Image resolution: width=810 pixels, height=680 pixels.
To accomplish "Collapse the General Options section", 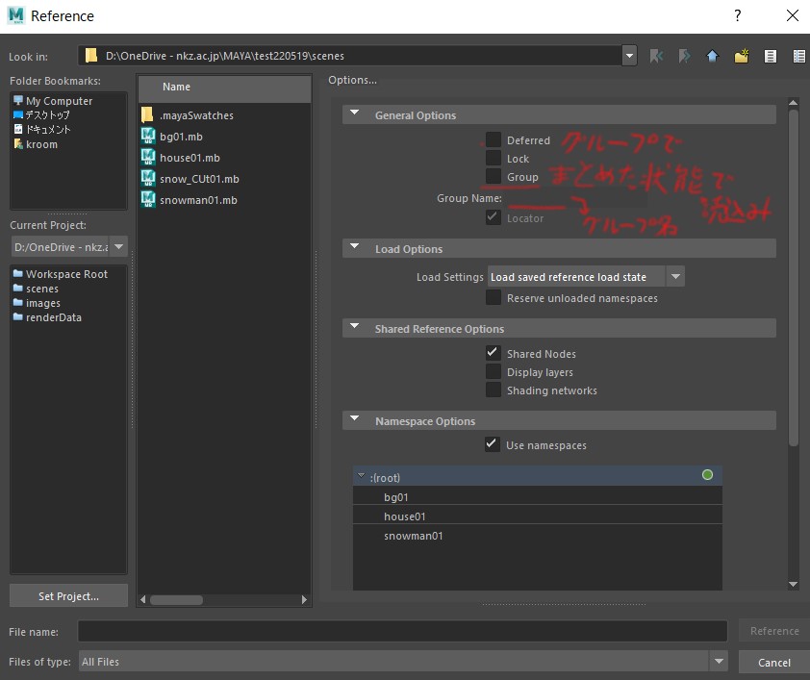I will (x=354, y=112).
